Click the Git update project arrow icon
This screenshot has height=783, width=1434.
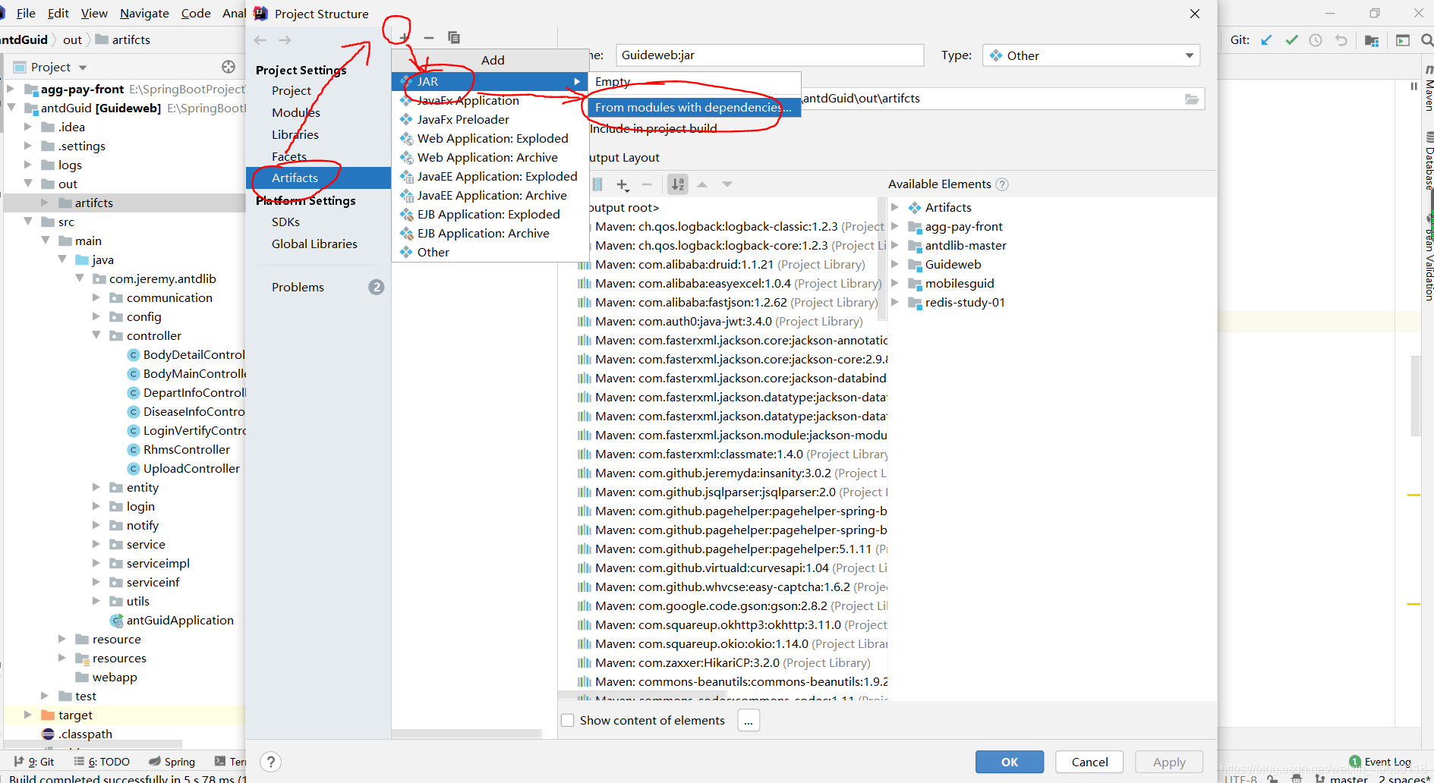[x=1266, y=40]
